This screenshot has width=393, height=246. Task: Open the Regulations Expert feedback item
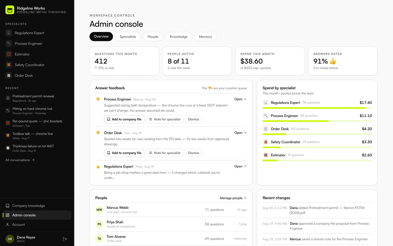240,166
